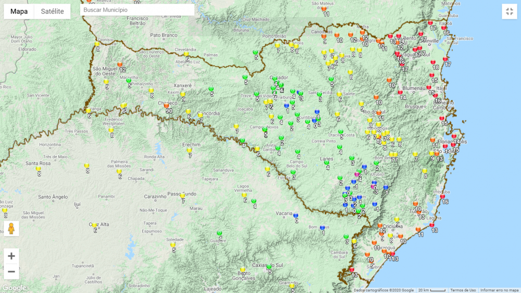
Task: Select the yellow 7 marker at Passo Fundo
Action: (183, 196)
